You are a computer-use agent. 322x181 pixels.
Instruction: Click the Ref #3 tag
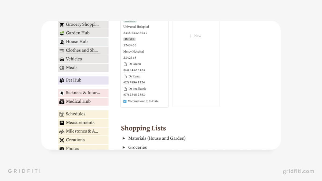[129, 39]
